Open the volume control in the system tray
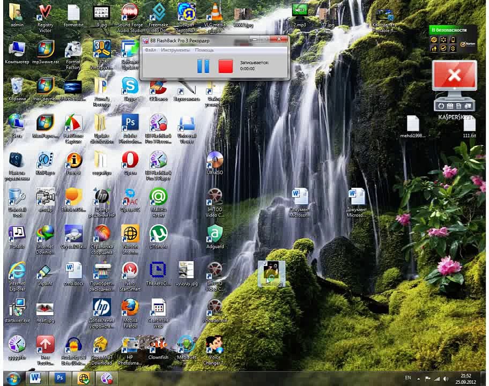Image resolution: width=489 pixels, height=386 pixels. (446, 379)
